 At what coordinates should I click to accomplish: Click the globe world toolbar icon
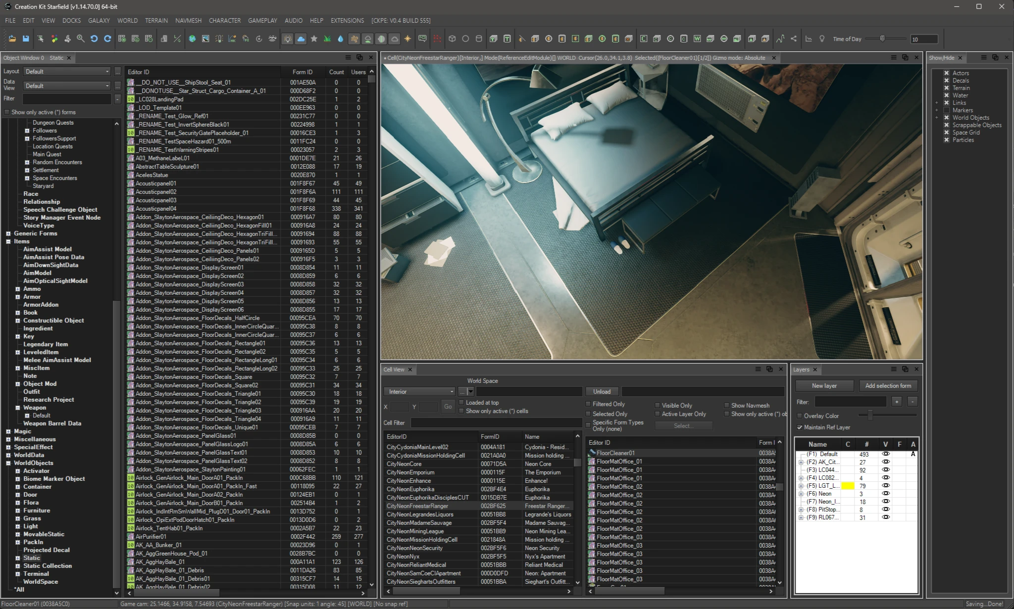tap(192, 39)
